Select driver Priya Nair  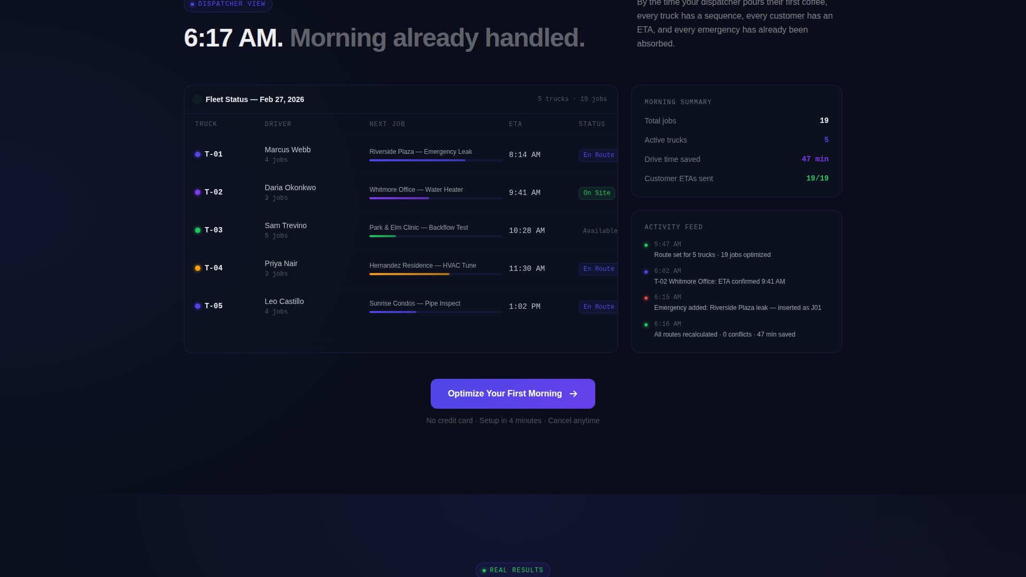point(281,263)
